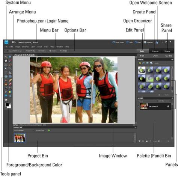Select the Zoom tool in toolbox
The image size is (178, 177).
pos(10,57)
